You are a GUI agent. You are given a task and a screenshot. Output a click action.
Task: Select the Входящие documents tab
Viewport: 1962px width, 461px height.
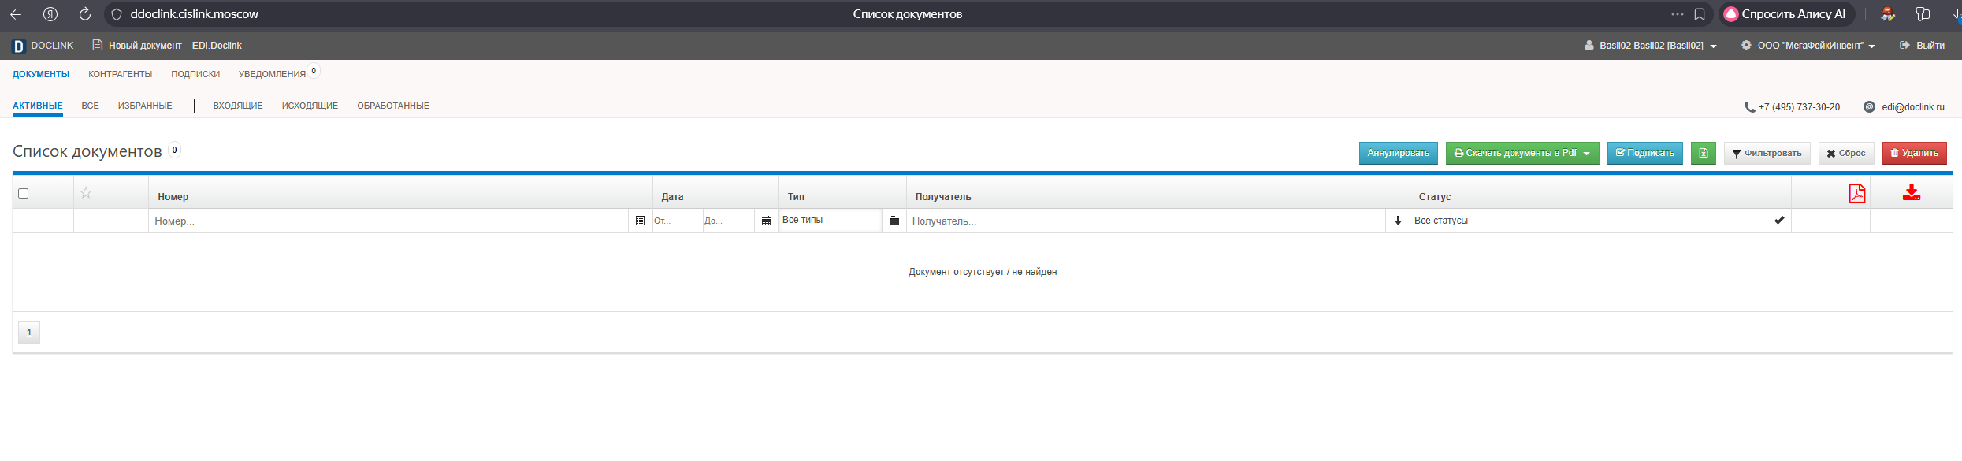[238, 106]
